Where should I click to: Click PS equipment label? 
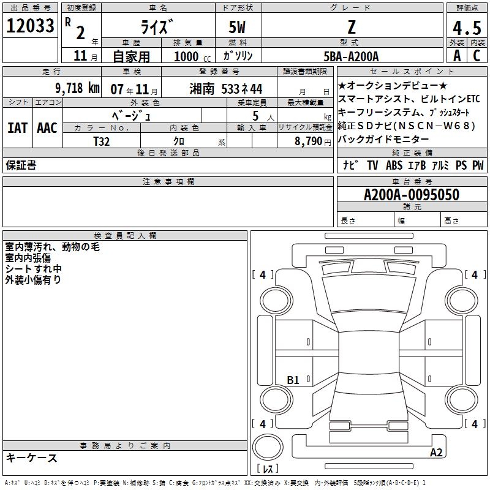pyautogui.click(x=461, y=165)
